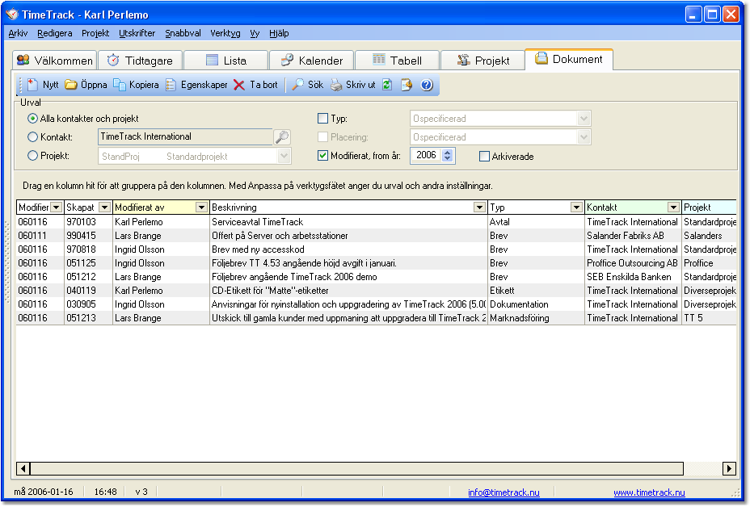Click the Sök magnifier icon
The width and height of the screenshot is (750, 507).
click(x=298, y=85)
